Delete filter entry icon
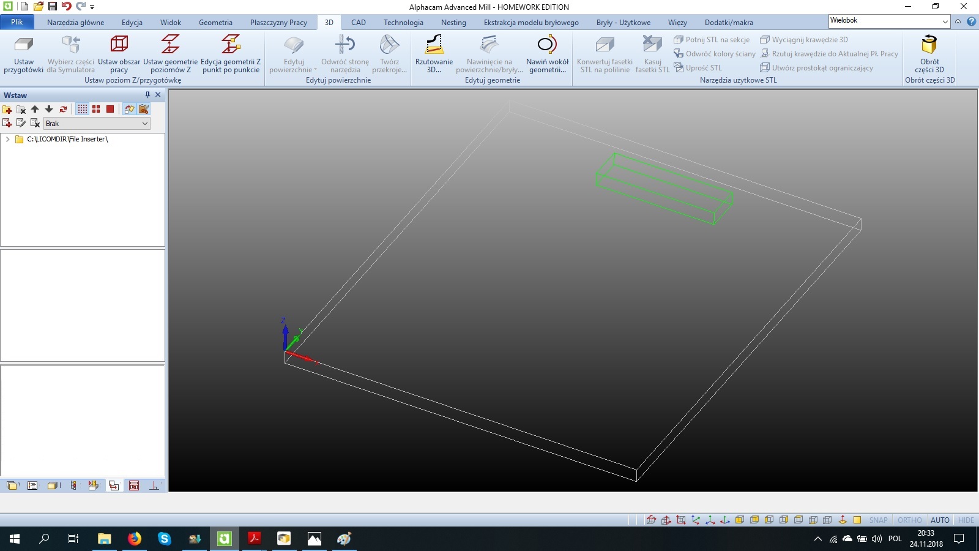Image resolution: width=979 pixels, height=551 pixels. pyautogui.click(x=35, y=123)
